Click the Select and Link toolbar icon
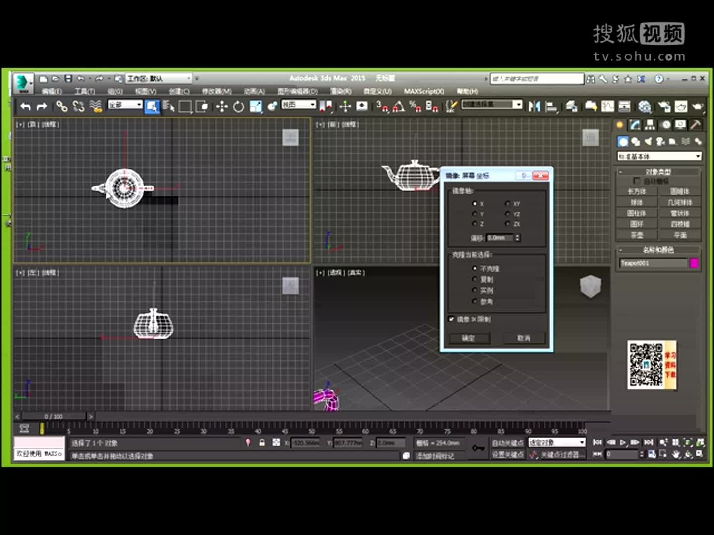714x535 pixels. tap(61, 107)
